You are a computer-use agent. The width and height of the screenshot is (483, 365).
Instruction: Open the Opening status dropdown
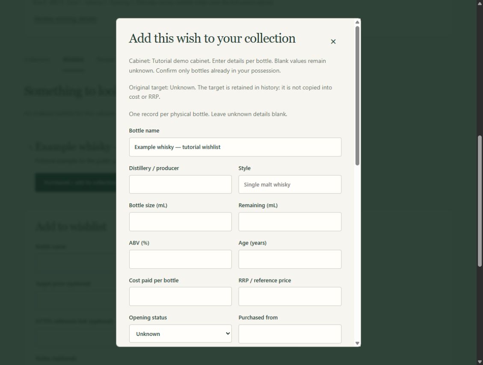pos(180,334)
